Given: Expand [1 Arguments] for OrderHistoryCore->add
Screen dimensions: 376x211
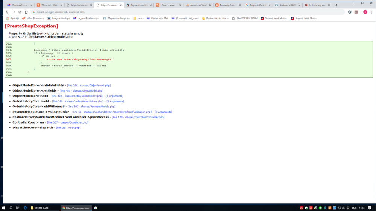Looking at the screenshot, I should 115,101.
